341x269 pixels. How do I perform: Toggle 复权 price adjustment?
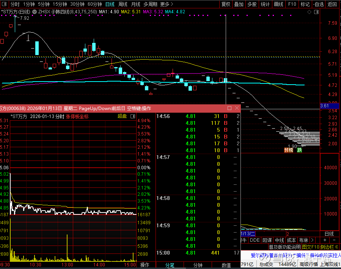226,4
